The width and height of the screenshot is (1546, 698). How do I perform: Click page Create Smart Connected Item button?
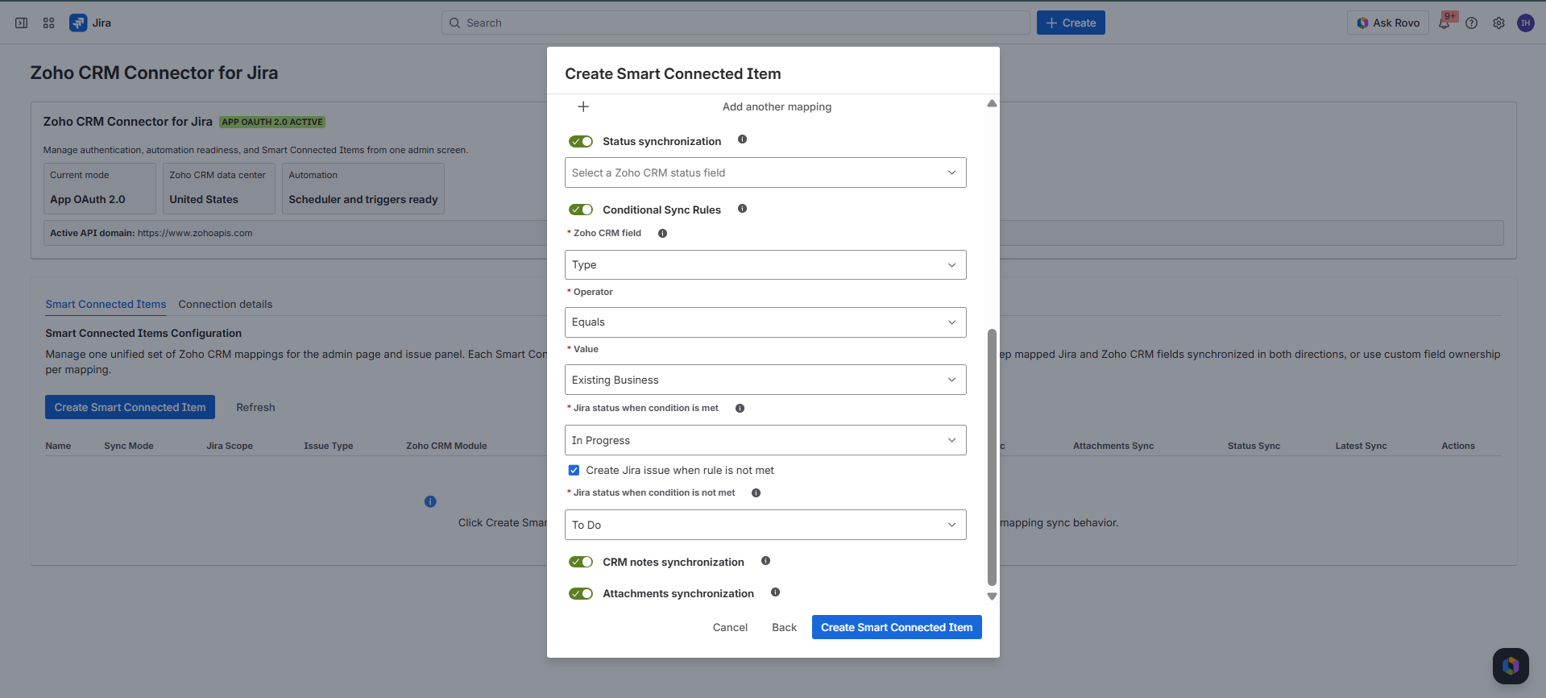130,407
